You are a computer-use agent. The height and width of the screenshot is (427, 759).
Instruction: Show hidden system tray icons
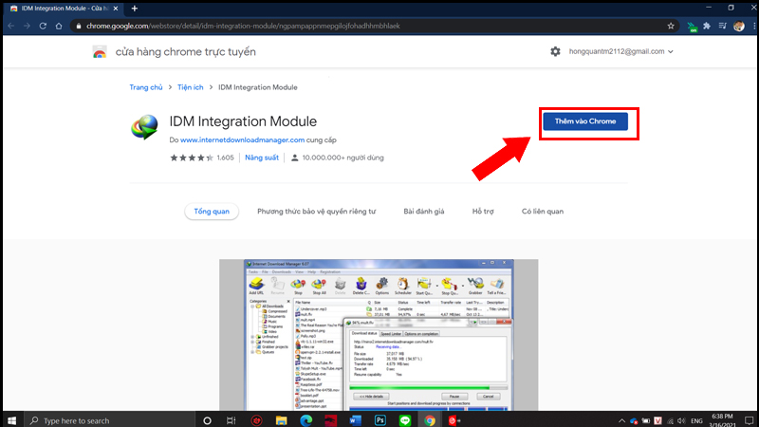(x=622, y=420)
